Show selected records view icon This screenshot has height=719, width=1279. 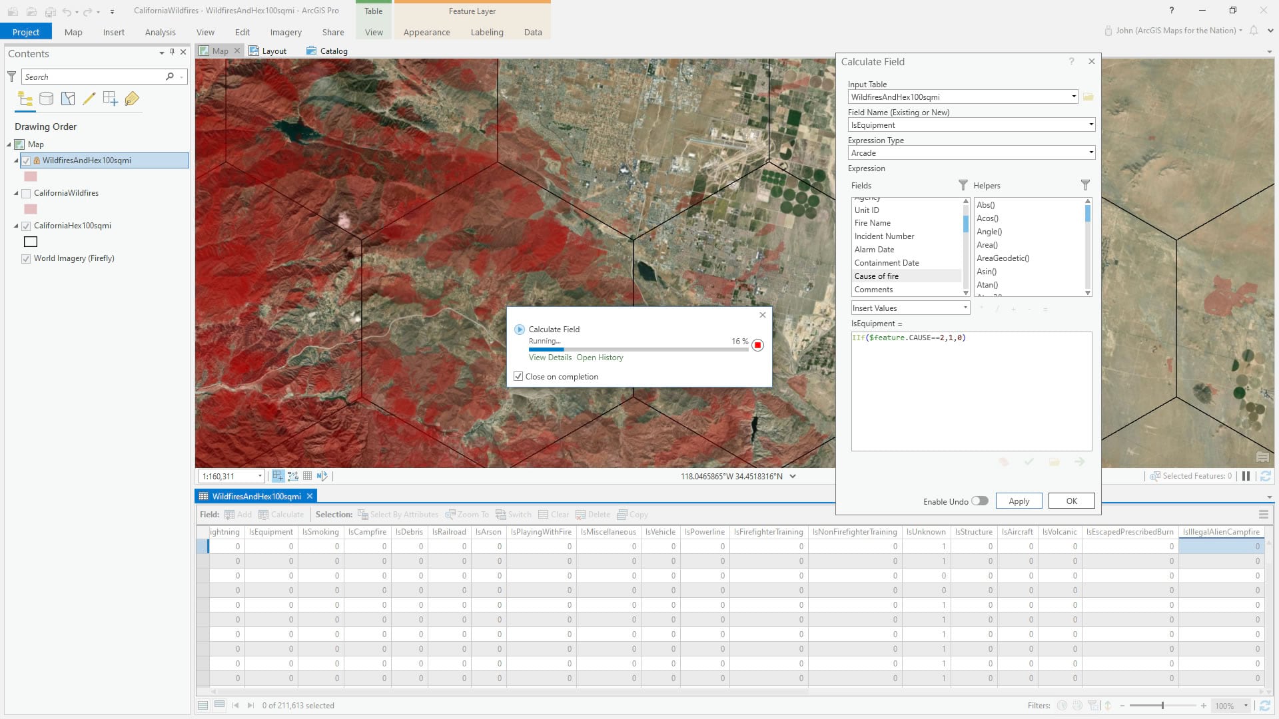[x=219, y=705]
